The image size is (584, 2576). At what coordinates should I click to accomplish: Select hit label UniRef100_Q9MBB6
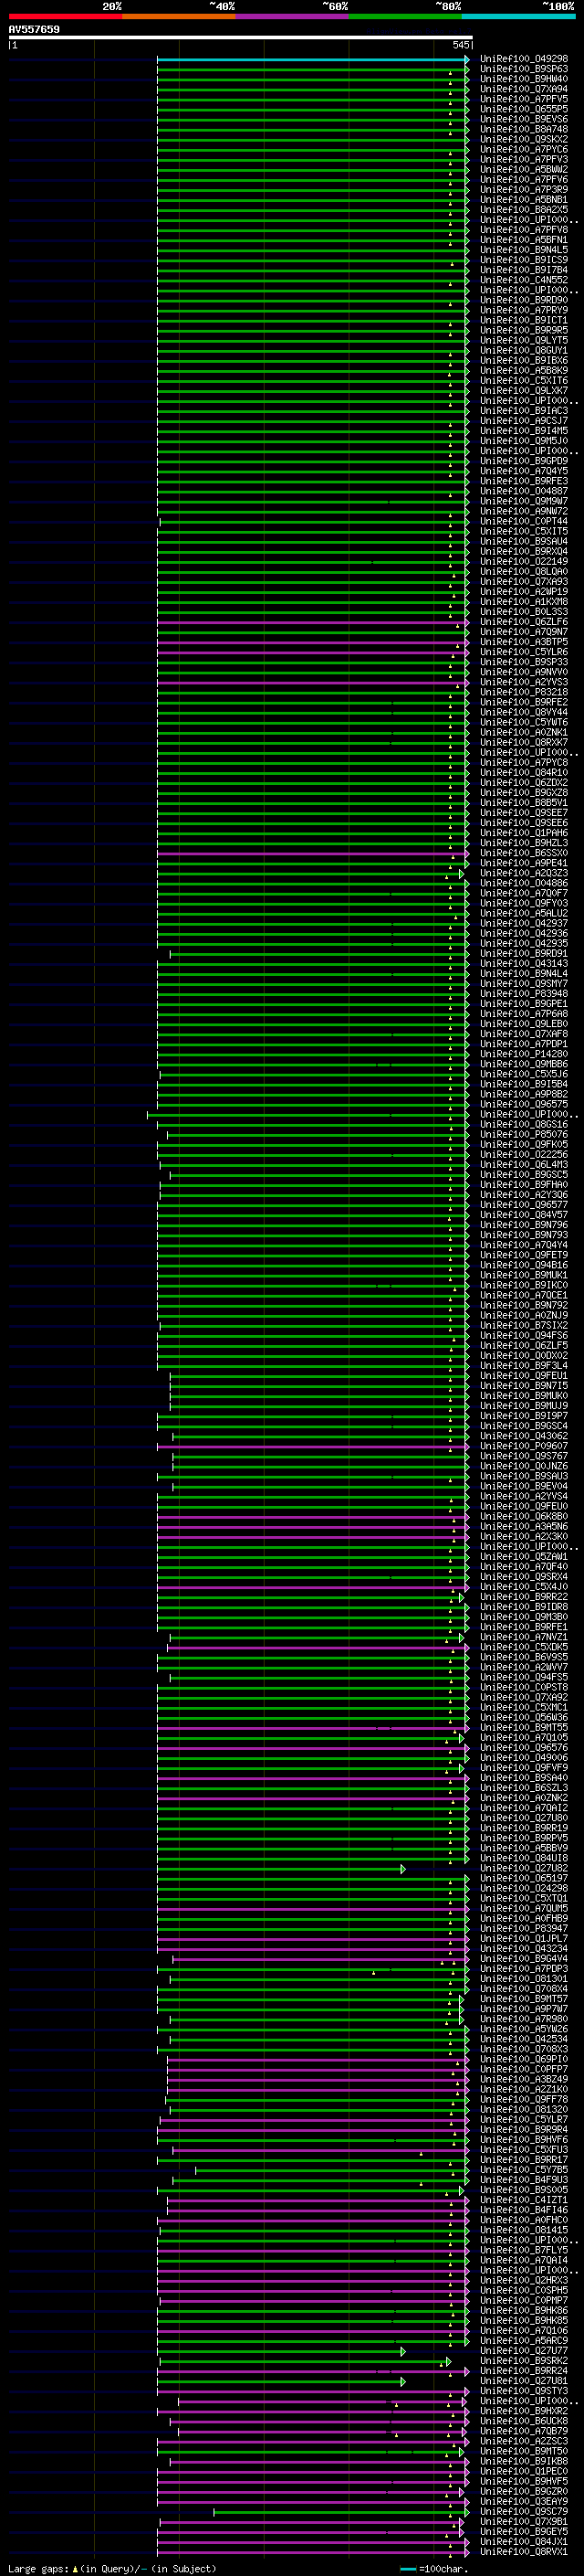pos(524,1063)
